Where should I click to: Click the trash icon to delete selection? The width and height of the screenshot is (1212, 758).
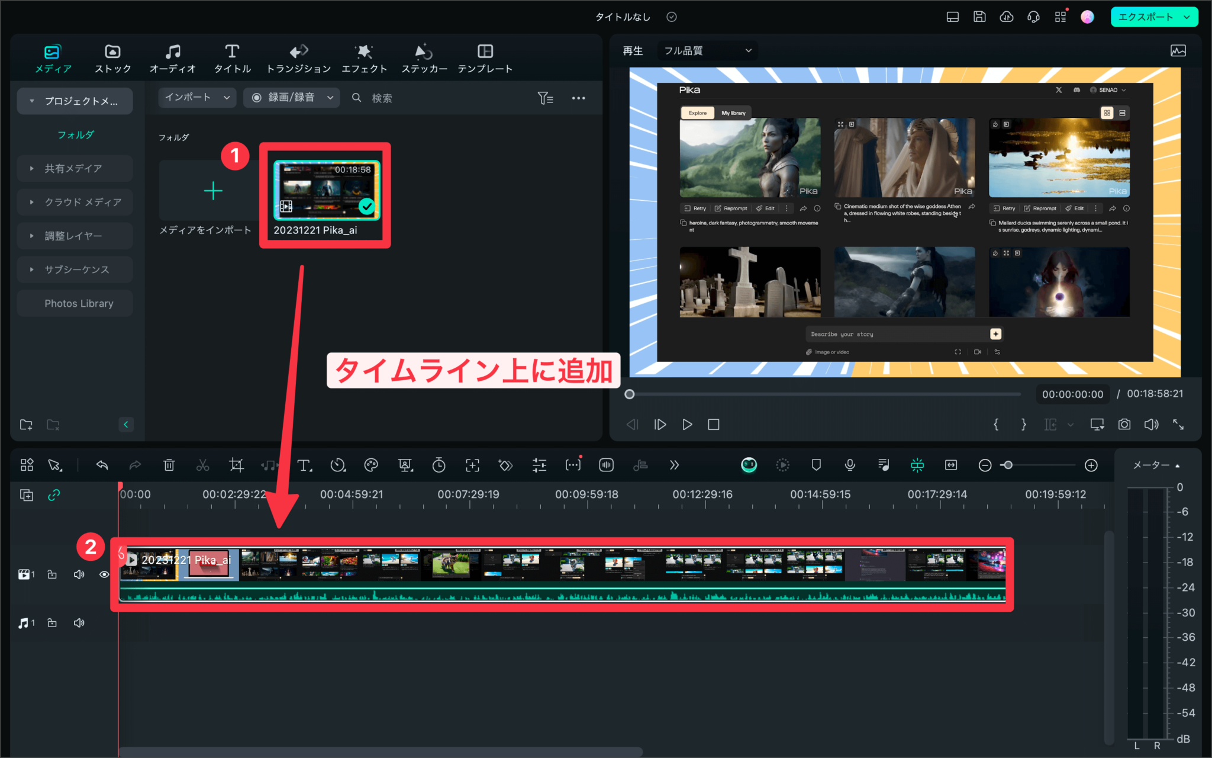[170, 465]
